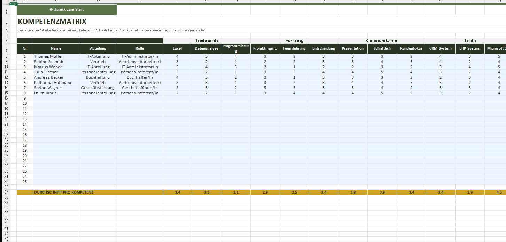Click the 'Kommunikation' category group heading
Screen dimensions: 506x242
click(x=382, y=41)
